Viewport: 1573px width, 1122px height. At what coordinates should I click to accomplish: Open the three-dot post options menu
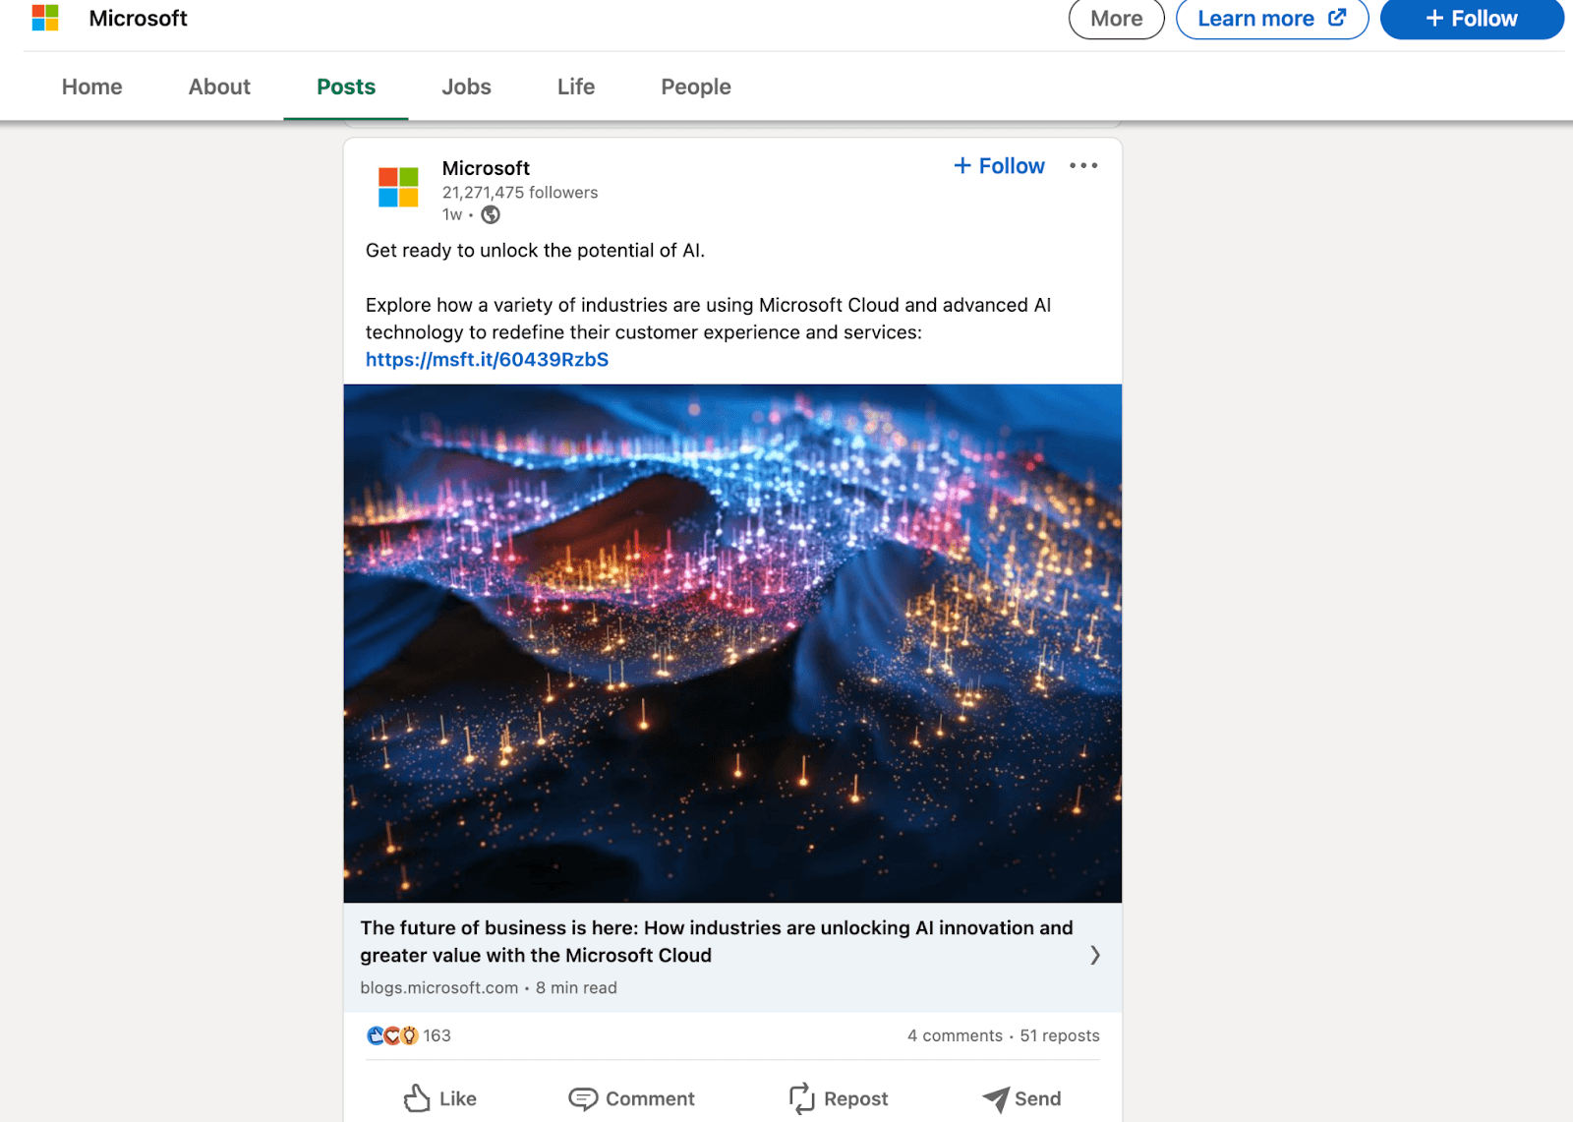(1083, 166)
